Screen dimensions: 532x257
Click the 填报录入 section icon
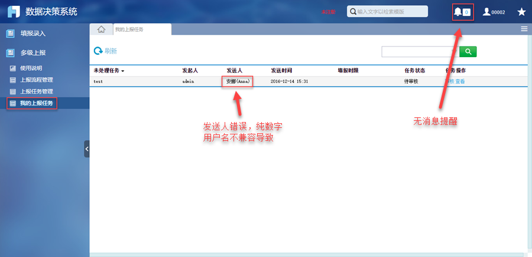pos(10,34)
